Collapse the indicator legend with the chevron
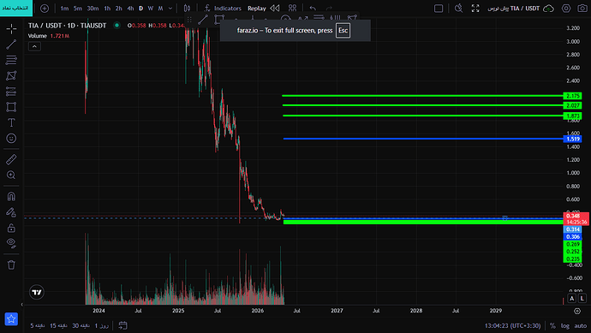The height and width of the screenshot is (333, 591). point(34,46)
